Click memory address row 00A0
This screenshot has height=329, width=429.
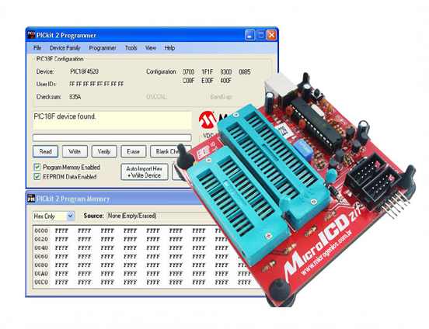[x=41, y=274]
